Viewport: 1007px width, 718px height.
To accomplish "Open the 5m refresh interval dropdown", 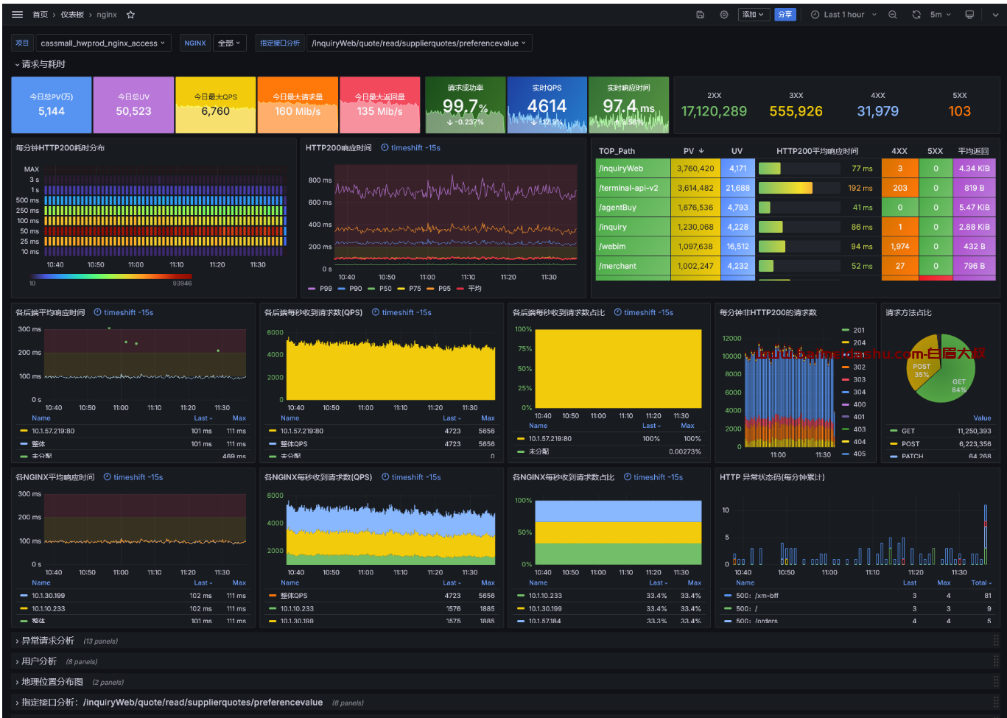I will coord(940,15).
